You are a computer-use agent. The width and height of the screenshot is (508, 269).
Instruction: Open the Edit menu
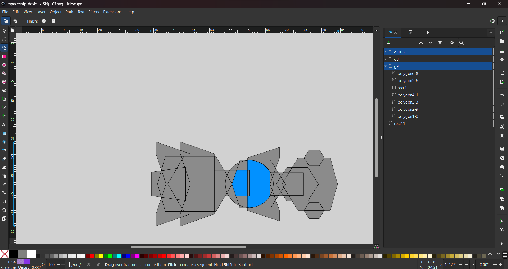tap(16, 12)
